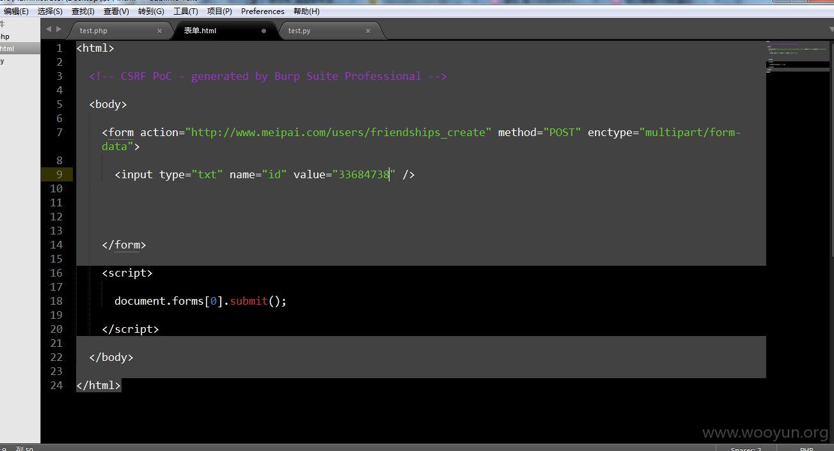
Task: Open the PHP syntax selector in status bar
Action: [x=806, y=448]
